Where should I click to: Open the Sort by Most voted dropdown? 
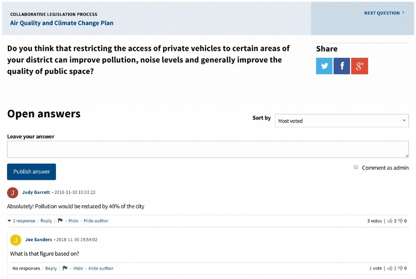point(342,121)
